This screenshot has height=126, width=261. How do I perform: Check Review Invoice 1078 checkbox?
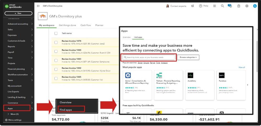[x=56, y=42]
